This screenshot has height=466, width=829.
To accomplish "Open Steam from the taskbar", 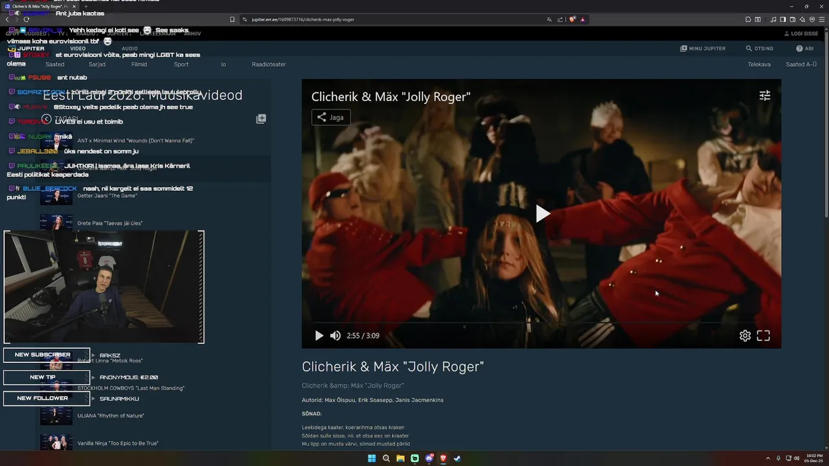I will point(457,458).
